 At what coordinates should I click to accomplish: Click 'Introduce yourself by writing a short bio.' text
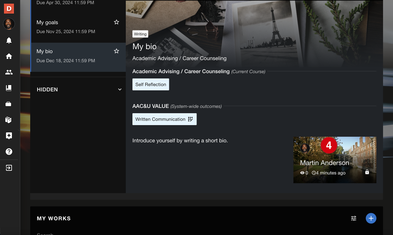(180, 140)
